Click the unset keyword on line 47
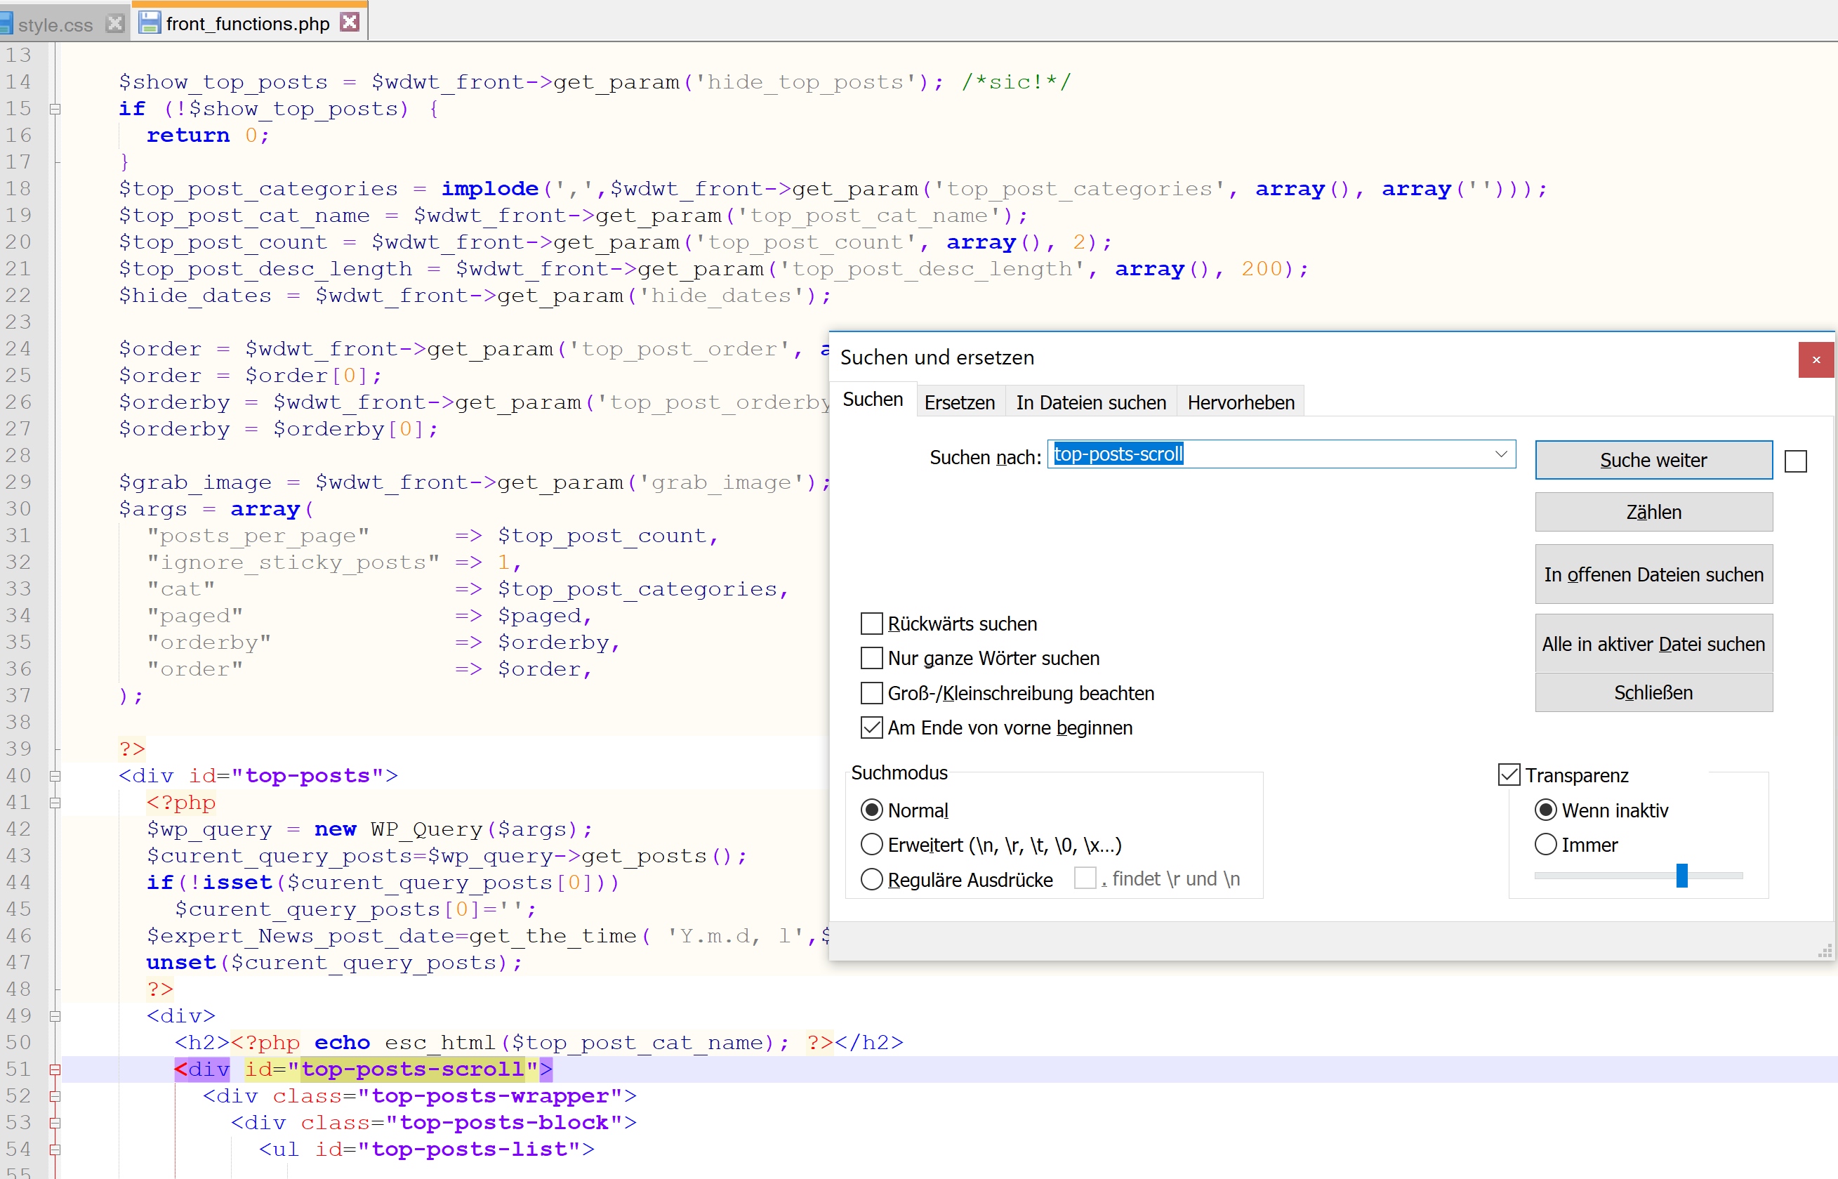Image resolution: width=1838 pixels, height=1179 pixels. 181,963
